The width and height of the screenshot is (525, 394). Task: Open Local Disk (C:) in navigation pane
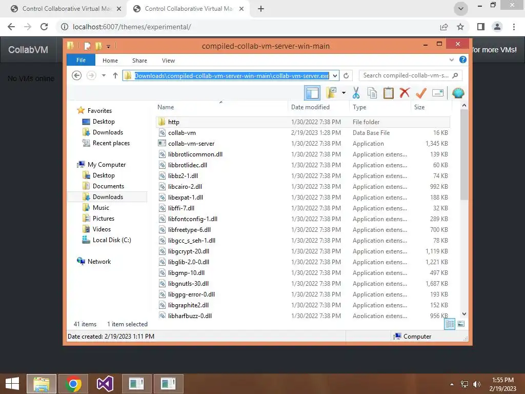tap(107, 240)
